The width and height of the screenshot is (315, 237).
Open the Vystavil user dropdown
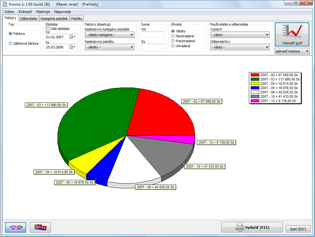(240, 35)
